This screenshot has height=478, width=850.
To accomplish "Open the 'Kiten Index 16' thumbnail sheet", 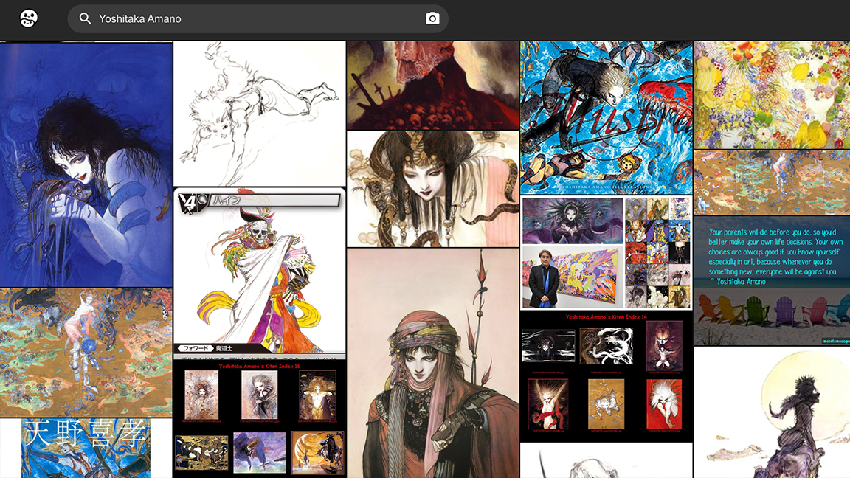I will (x=260, y=419).
